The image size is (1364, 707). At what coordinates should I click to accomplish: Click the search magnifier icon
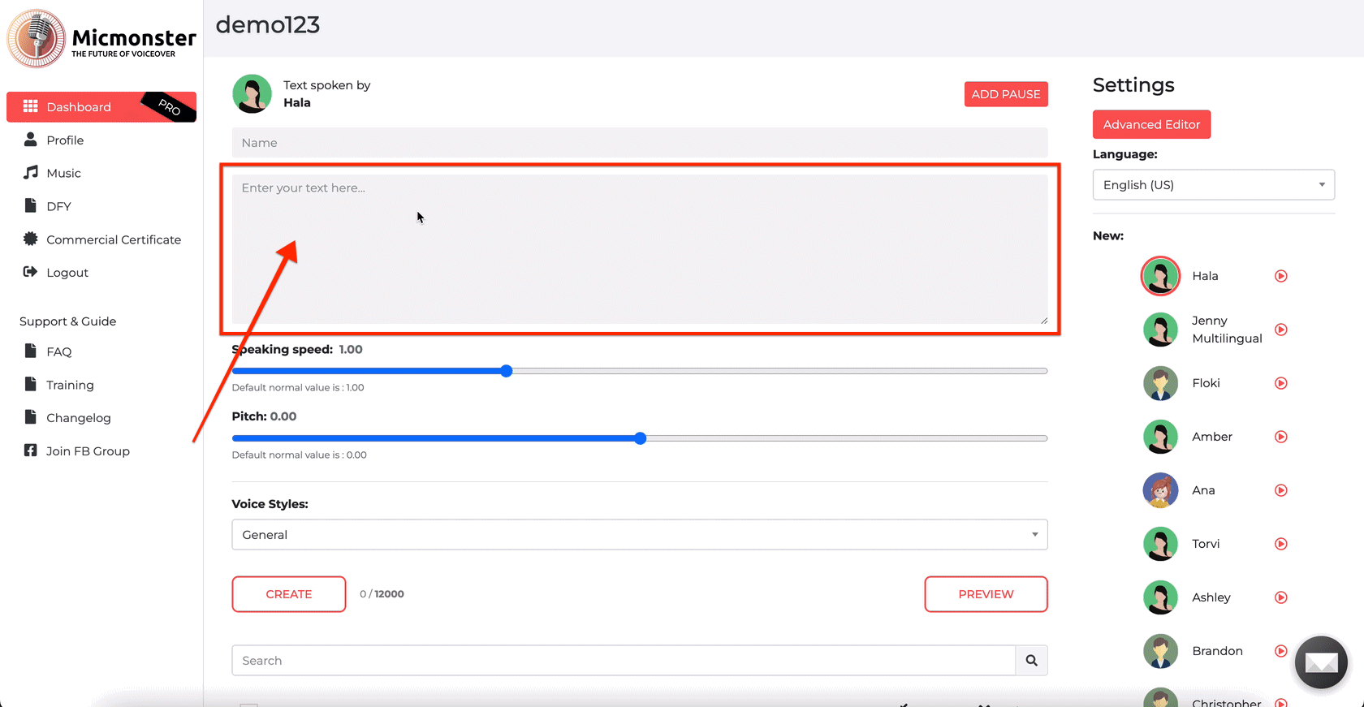1031,661
